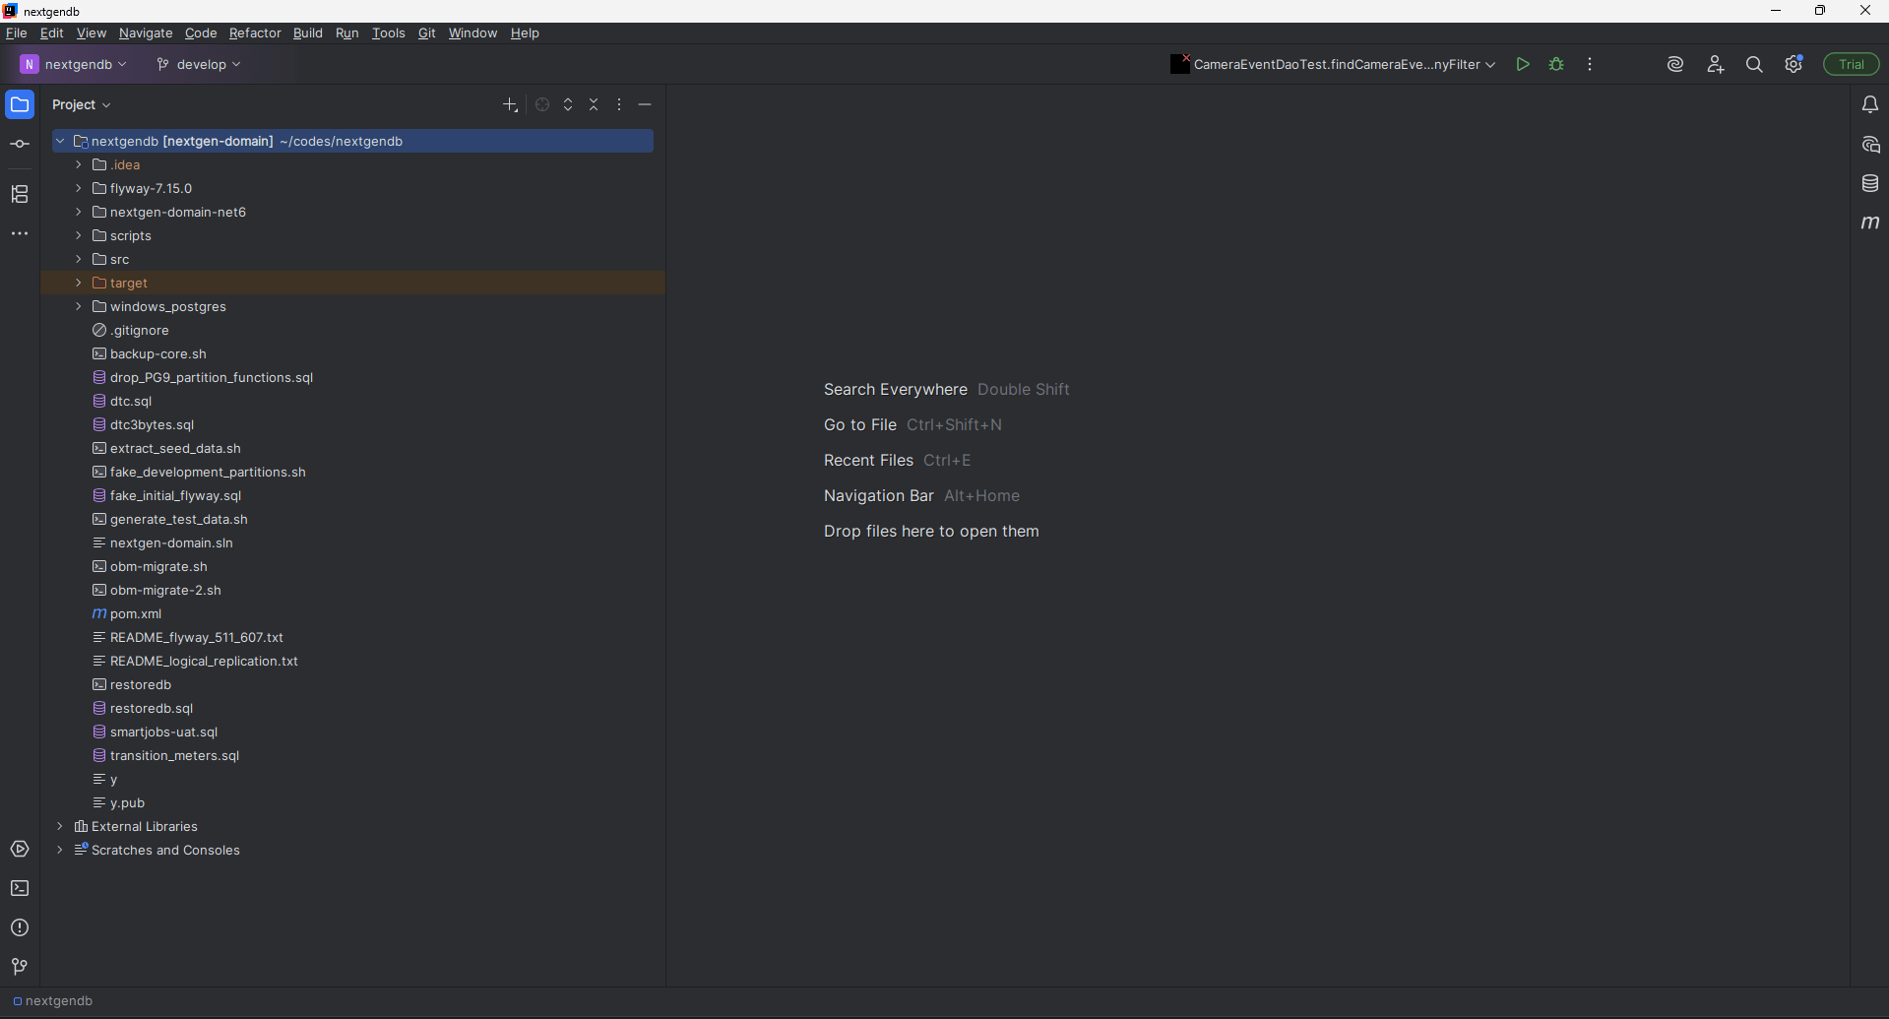Click the Trial license button

click(x=1852, y=64)
